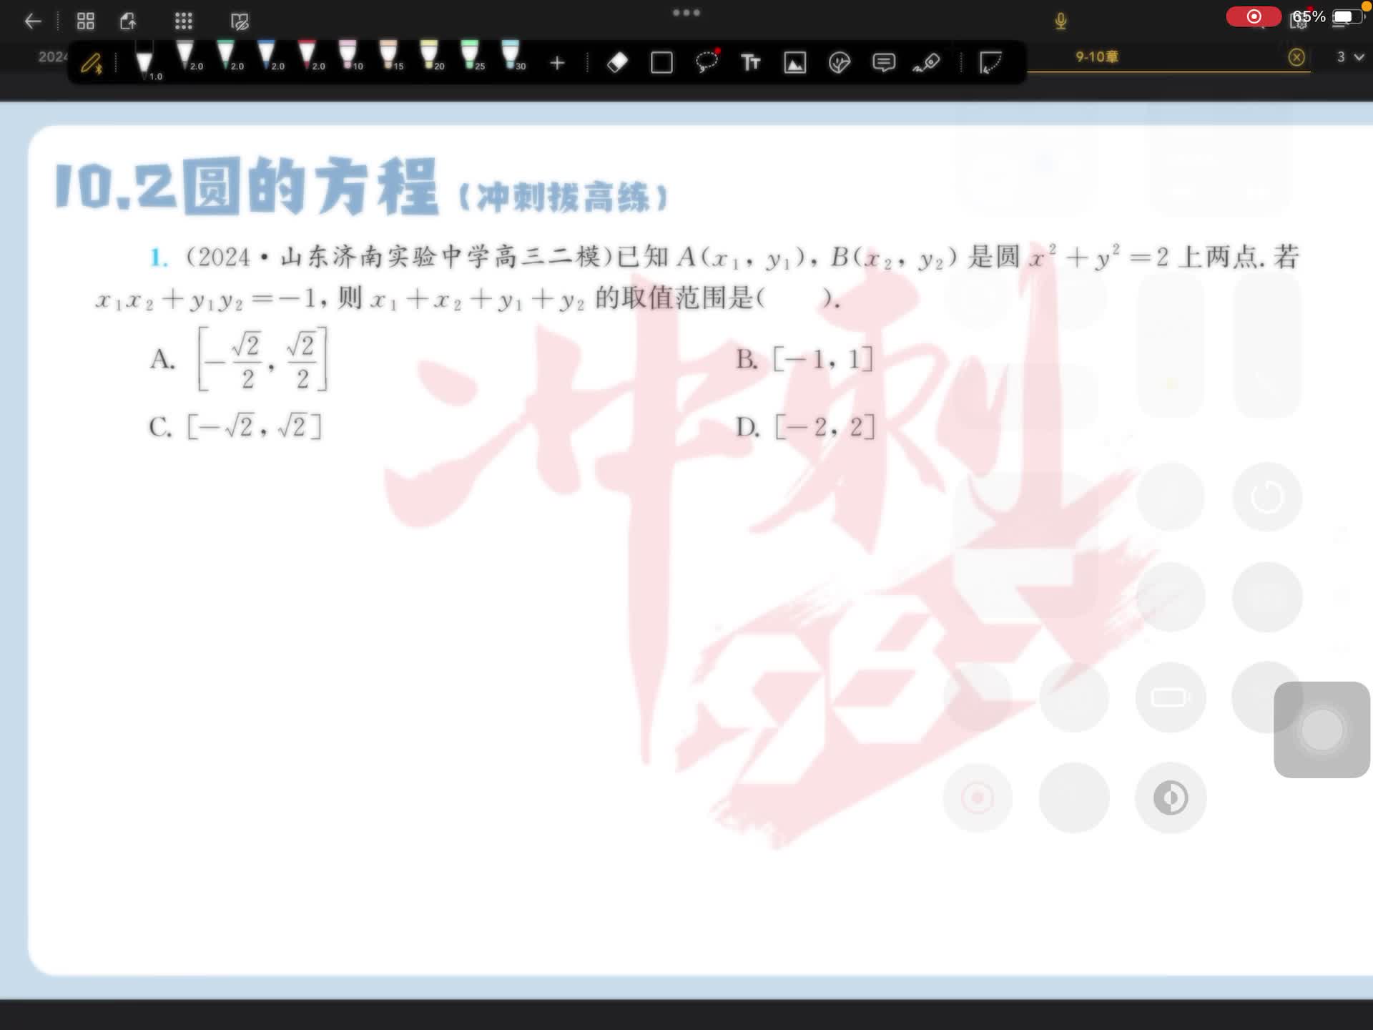Open the sticker tool
Image resolution: width=1373 pixels, height=1030 pixels.
(x=839, y=63)
